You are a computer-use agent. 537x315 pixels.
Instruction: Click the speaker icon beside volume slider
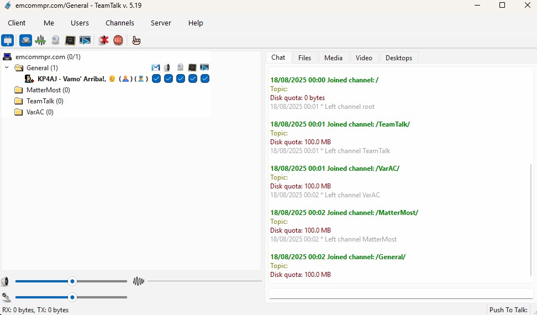[x=5, y=282]
